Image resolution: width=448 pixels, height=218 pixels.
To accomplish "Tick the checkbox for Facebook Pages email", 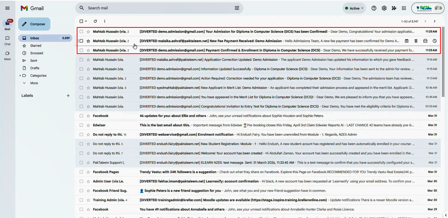I will (81, 172).
